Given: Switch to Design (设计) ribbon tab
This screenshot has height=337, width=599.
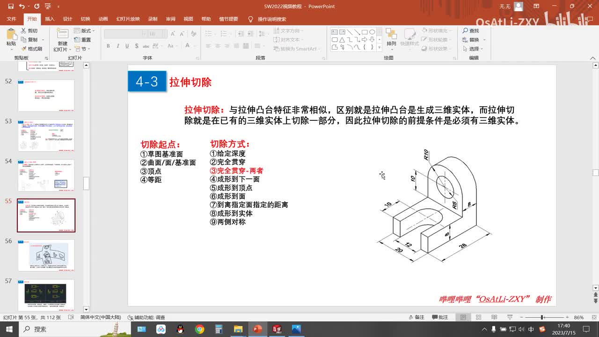Looking at the screenshot, I should pos(67,19).
